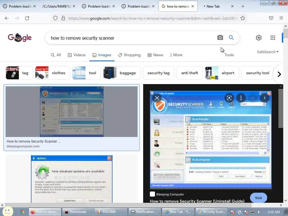Screen dimensions: 288x216
Task: Click the Google doodle logo
Action: pos(20,38)
